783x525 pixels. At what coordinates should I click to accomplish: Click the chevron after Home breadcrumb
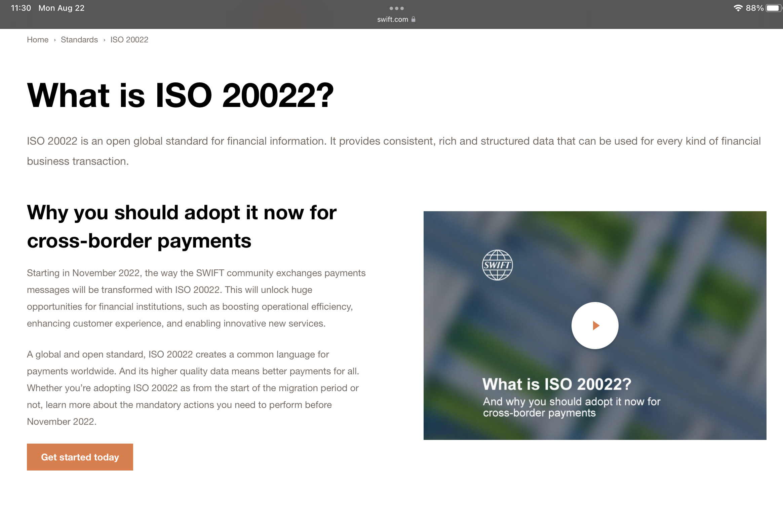click(x=55, y=40)
